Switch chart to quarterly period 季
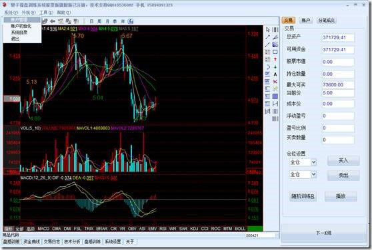The image size is (372, 250). click(115, 21)
